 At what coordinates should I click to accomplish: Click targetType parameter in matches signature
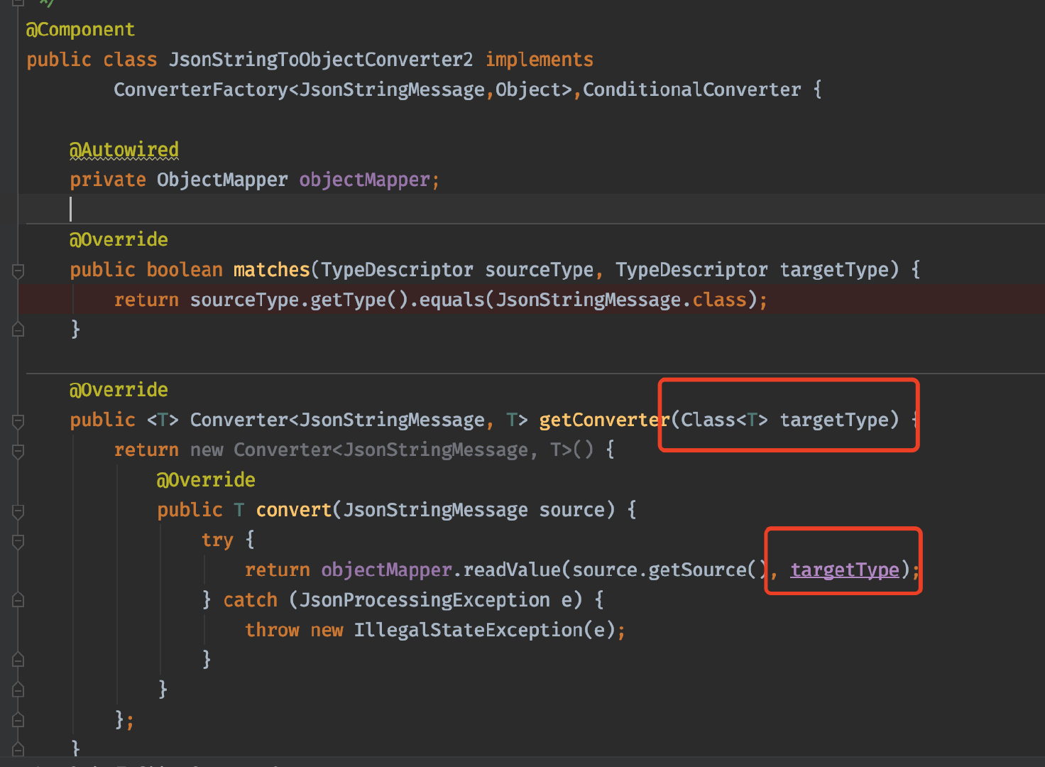(x=834, y=270)
